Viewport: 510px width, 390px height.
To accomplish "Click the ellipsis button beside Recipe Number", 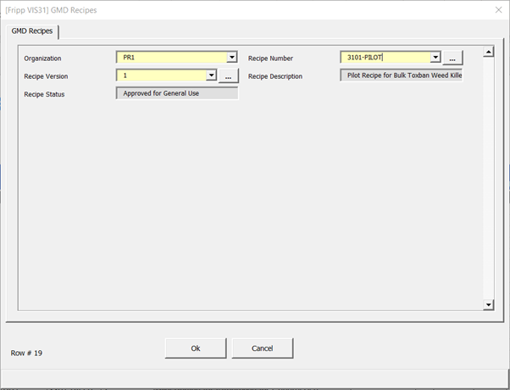I will pyautogui.click(x=452, y=58).
